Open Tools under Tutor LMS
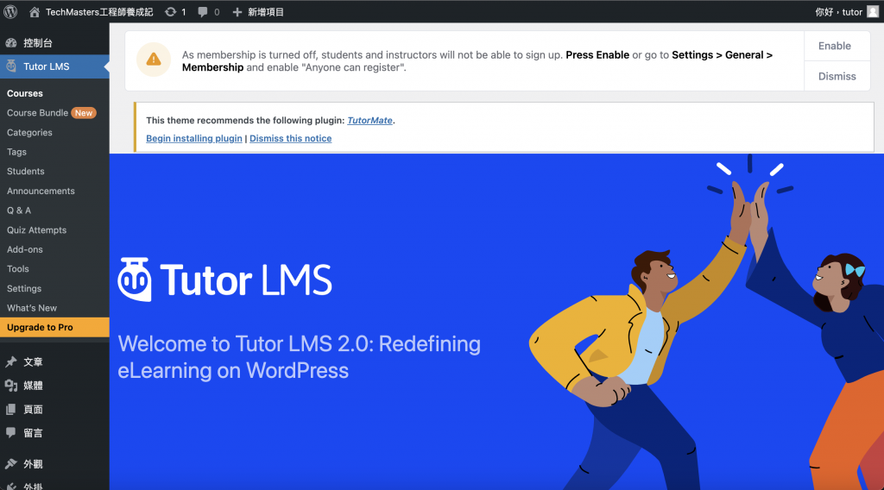 18,268
